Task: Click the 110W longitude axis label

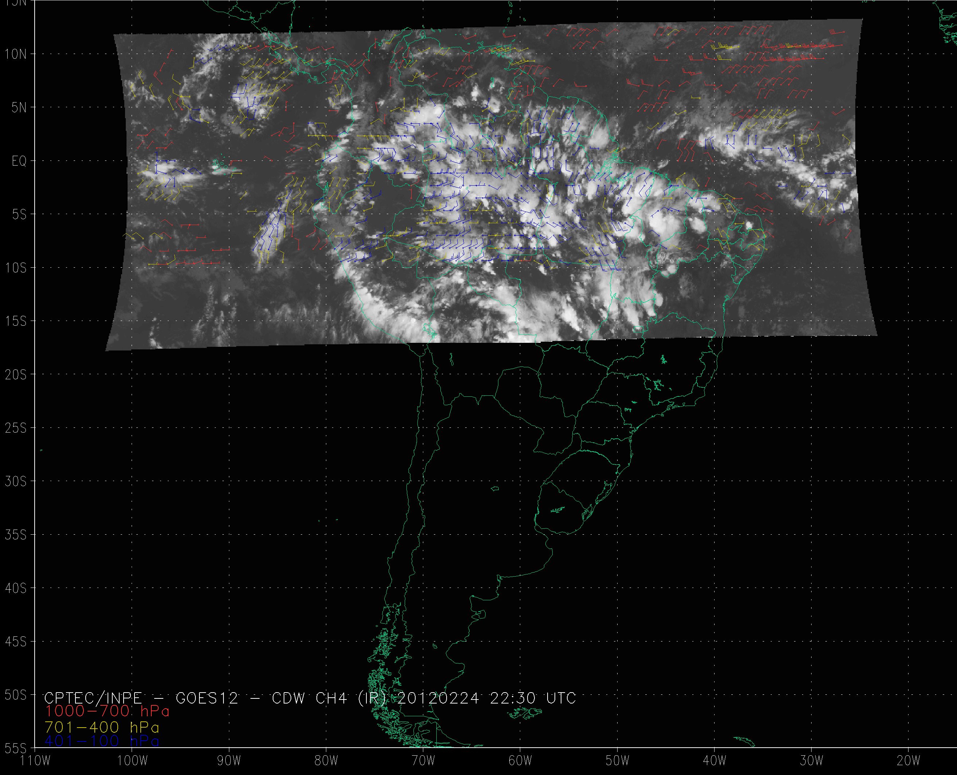Action: point(35,760)
